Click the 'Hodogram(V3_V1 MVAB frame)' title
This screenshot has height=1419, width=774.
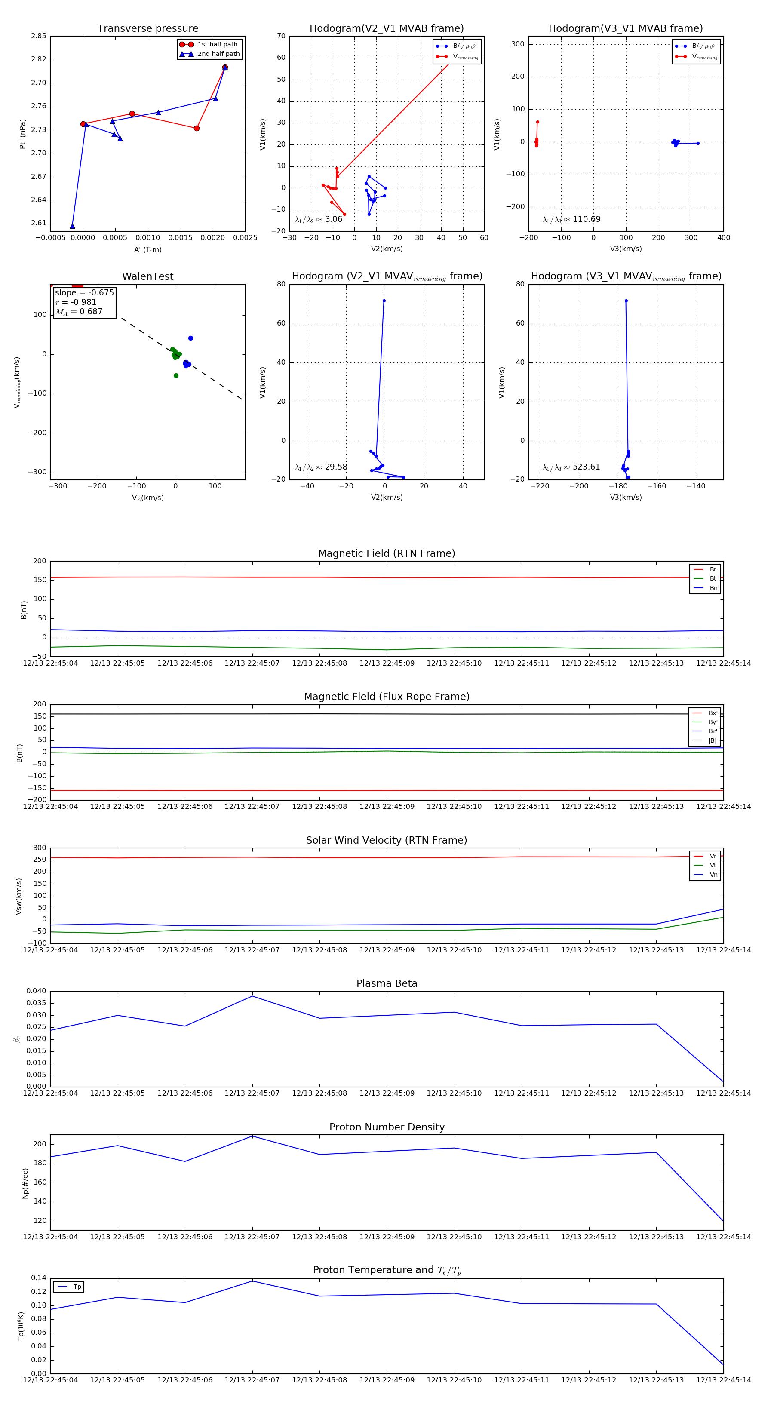tap(625, 29)
